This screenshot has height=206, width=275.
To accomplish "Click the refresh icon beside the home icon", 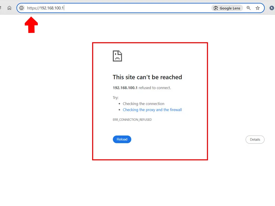I will coord(1,8).
